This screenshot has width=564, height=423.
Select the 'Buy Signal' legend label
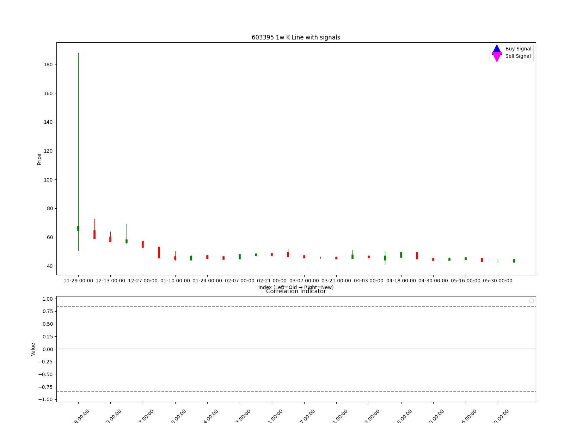click(518, 49)
